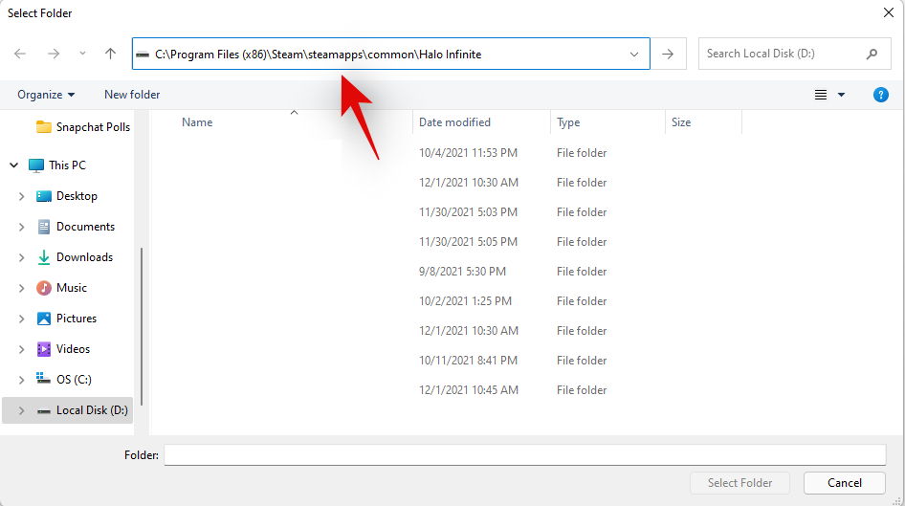Image resolution: width=905 pixels, height=506 pixels.
Task: Open the Organize menu
Action: (x=45, y=95)
